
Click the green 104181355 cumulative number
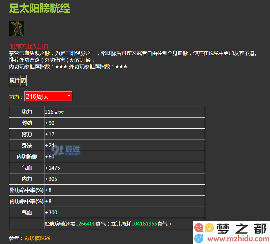[144, 224]
